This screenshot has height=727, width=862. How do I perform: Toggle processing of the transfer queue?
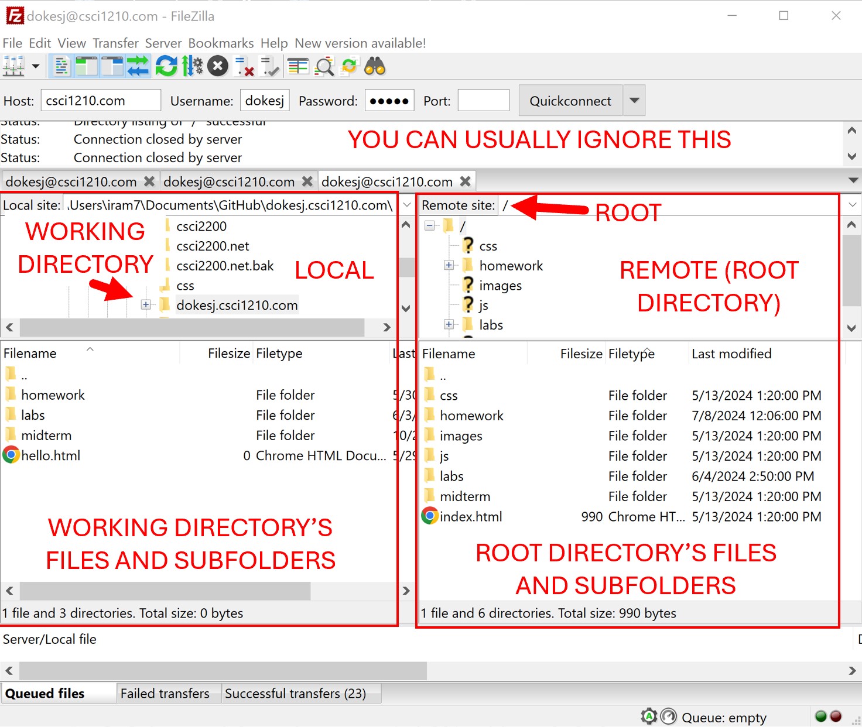[x=192, y=67]
